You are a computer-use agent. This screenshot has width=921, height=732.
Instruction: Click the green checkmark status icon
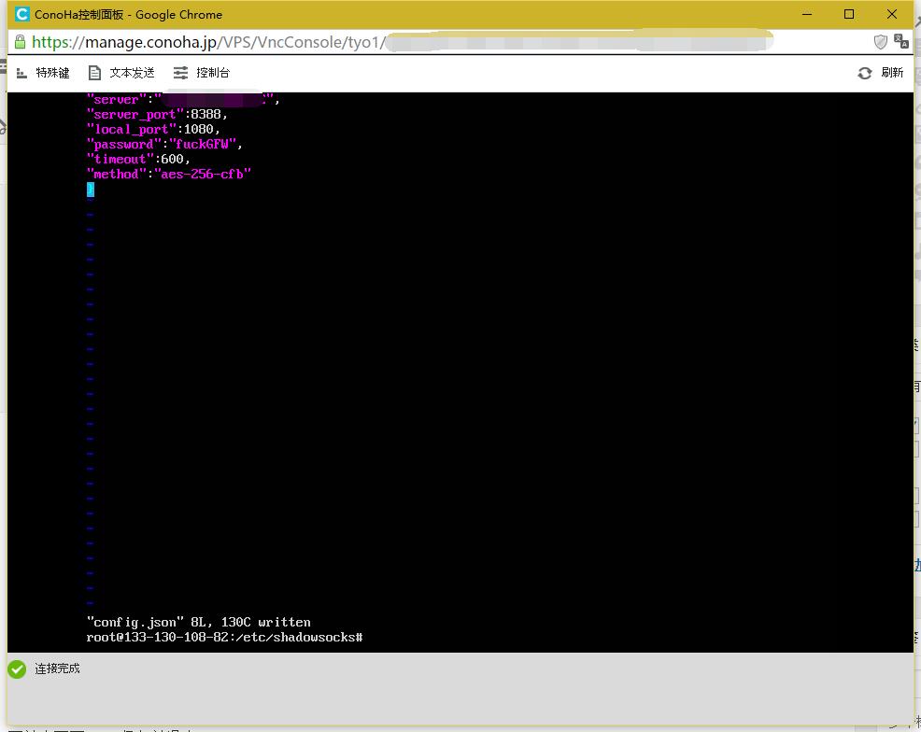17,669
